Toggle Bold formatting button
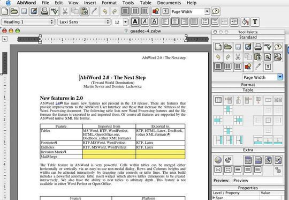 tap(135, 22)
